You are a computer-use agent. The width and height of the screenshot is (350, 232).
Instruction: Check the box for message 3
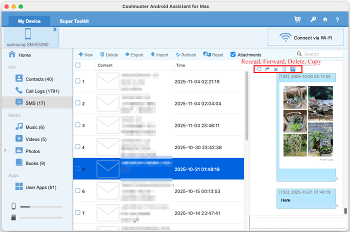point(78,125)
